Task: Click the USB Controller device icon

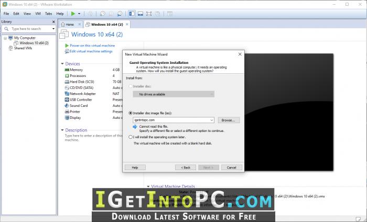Action: 67,100
